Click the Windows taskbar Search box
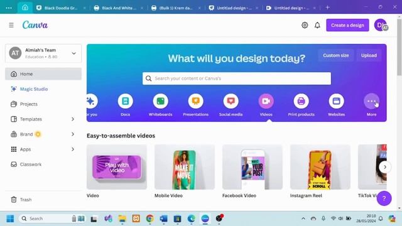 tap(52, 218)
